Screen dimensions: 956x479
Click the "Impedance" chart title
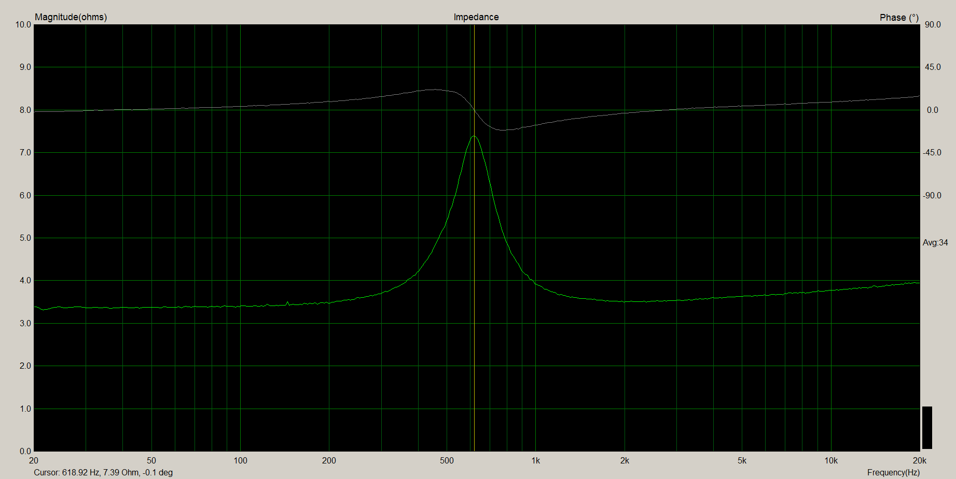coord(476,17)
